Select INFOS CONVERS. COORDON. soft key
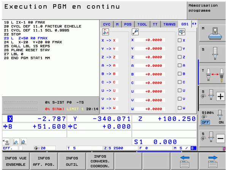 [x=100, y=161]
